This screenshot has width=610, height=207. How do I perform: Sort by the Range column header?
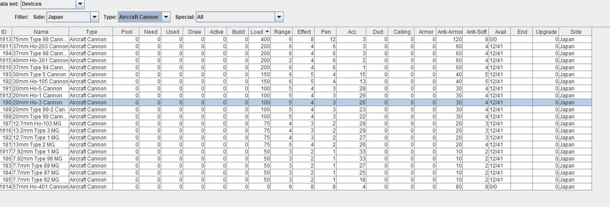(282, 32)
